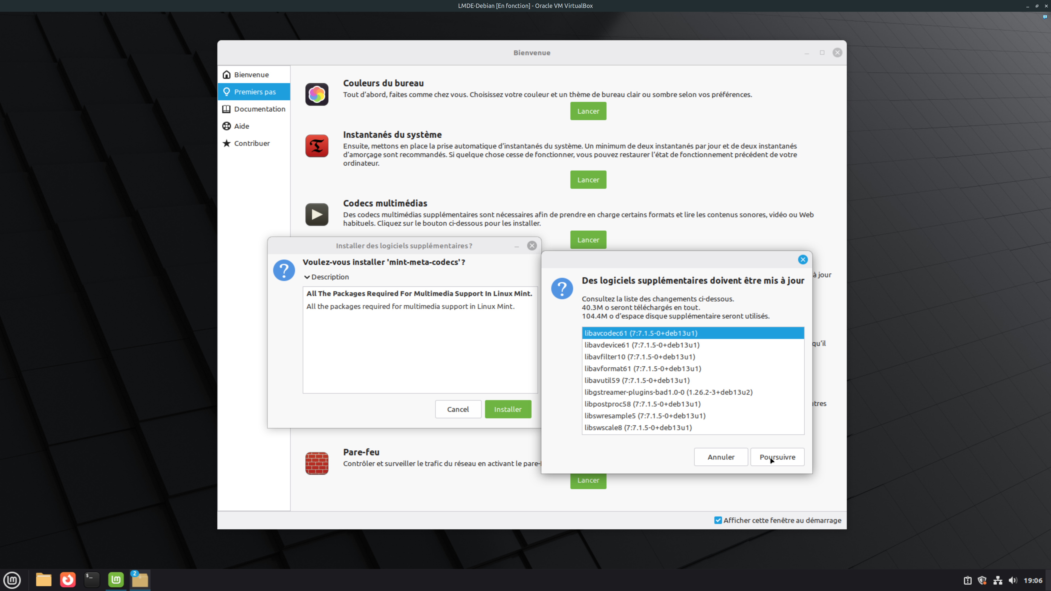Click Lancer under Pare-feu
1051x591 pixels.
(588, 481)
